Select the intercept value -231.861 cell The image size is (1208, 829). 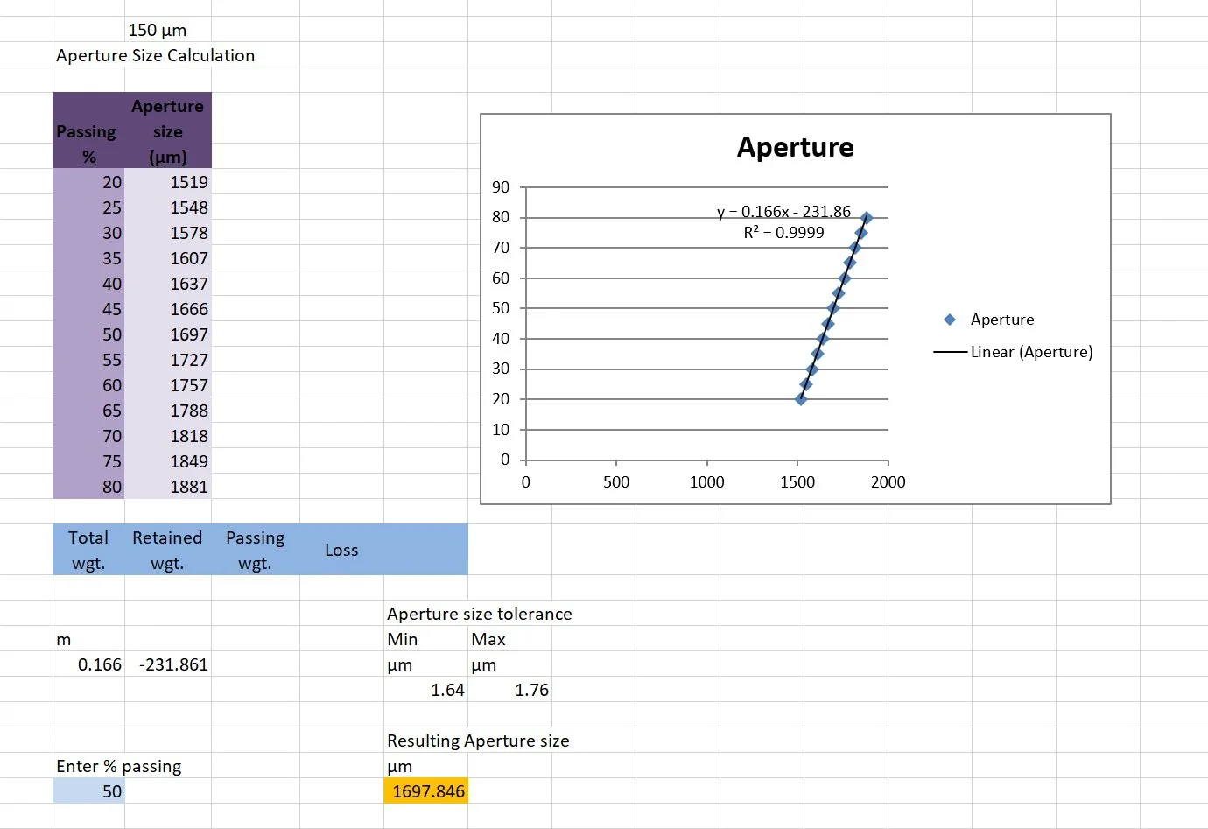coord(168,664)
